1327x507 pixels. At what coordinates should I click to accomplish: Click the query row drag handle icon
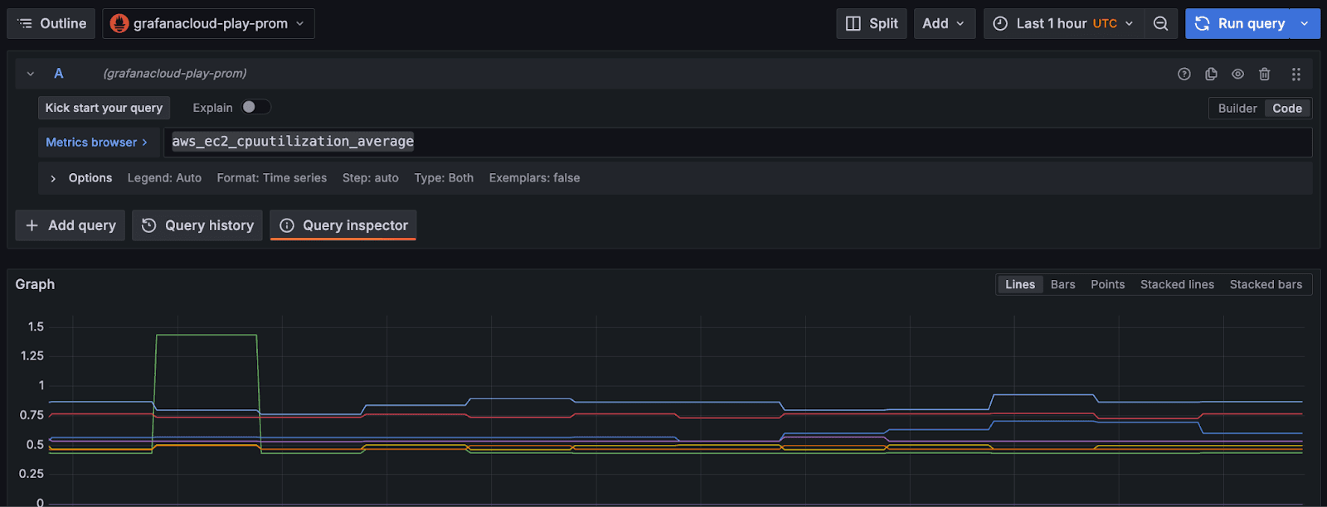[1296, 74]
